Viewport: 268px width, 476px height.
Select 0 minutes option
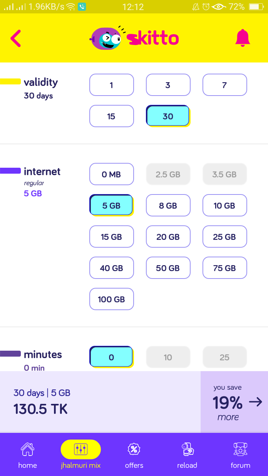point(111,357)
